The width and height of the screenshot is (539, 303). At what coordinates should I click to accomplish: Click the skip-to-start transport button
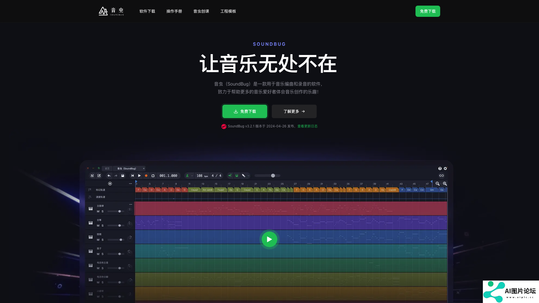click(x=133, y=176)
